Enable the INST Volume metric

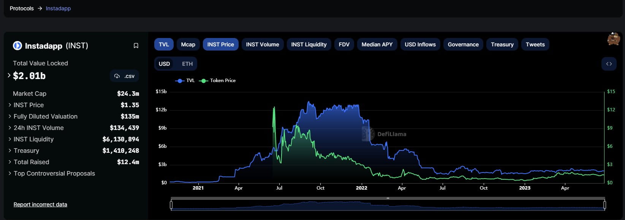[262, 44]
